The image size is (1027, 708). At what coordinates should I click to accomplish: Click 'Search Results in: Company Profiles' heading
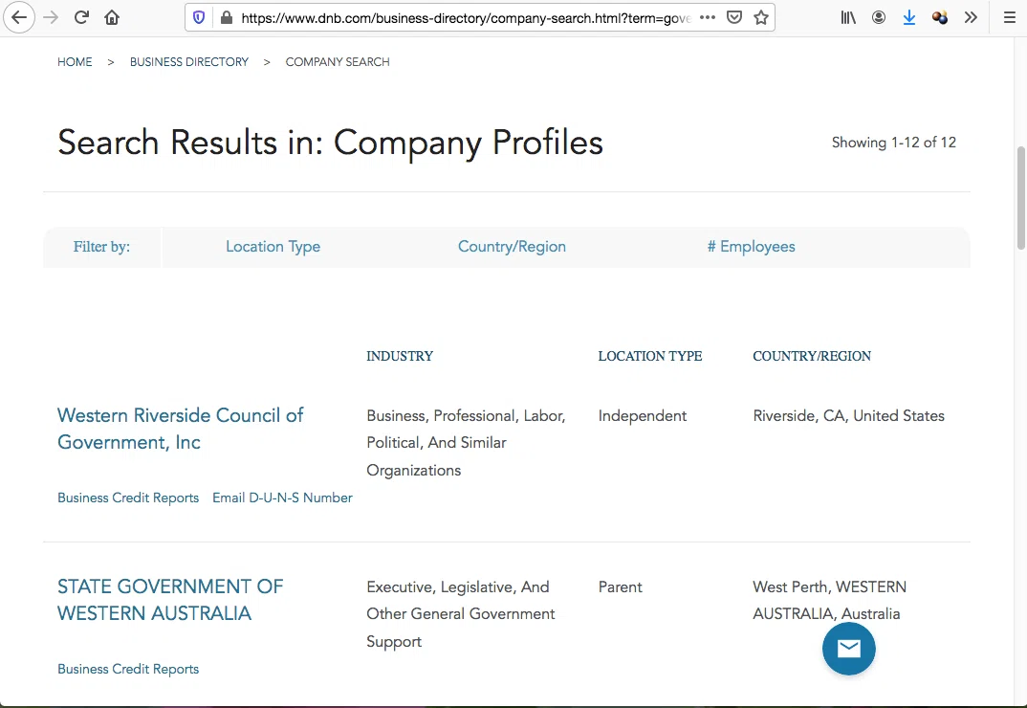(x=330, y=143)
